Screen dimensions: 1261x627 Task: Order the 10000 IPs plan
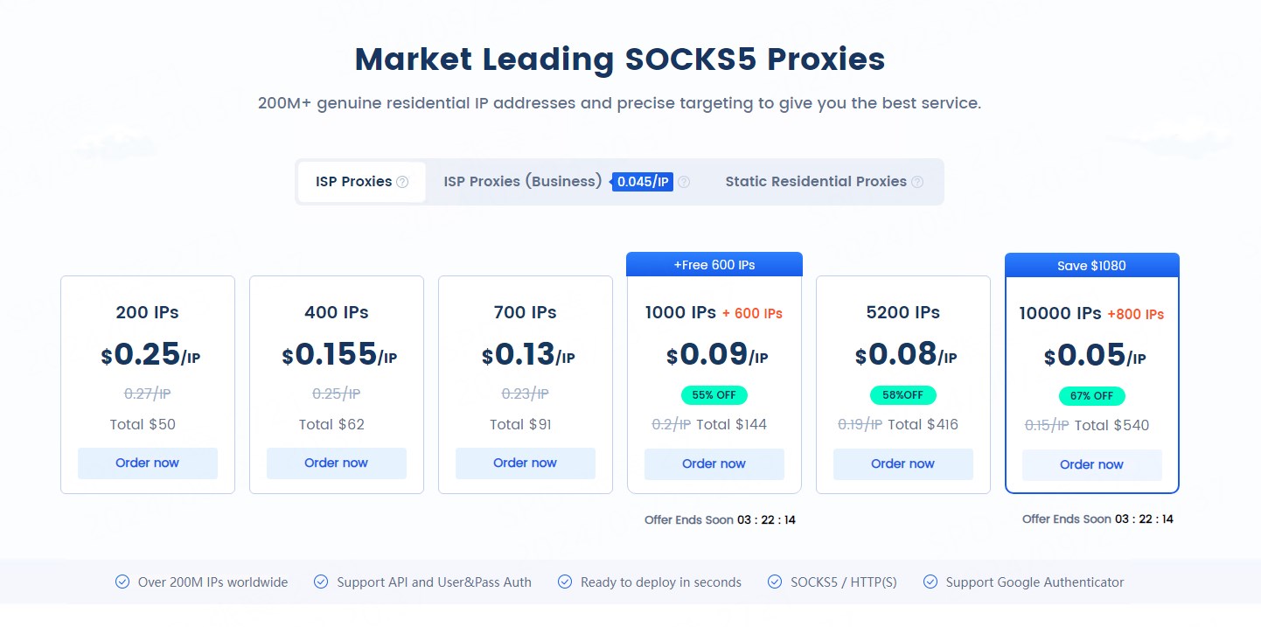pyautogui.click(x=1091, y=465)
